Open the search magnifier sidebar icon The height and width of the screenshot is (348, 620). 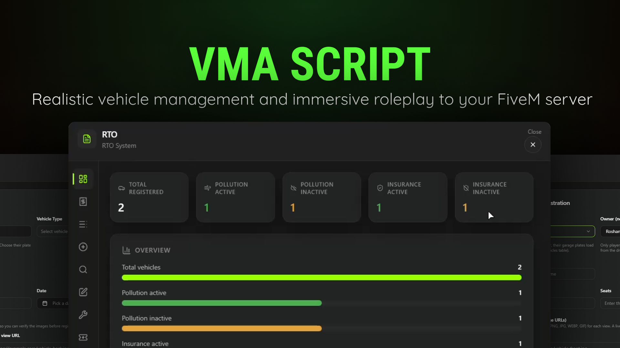(83, 269)
